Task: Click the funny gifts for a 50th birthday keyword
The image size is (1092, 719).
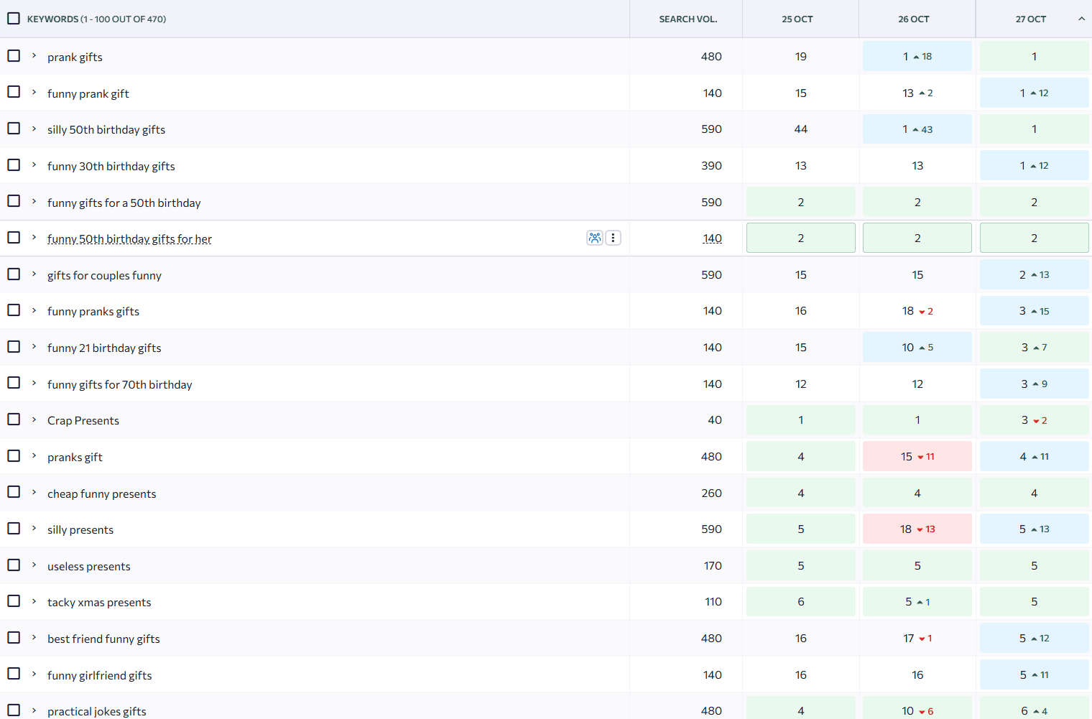Action: click(x=124, y=203)
